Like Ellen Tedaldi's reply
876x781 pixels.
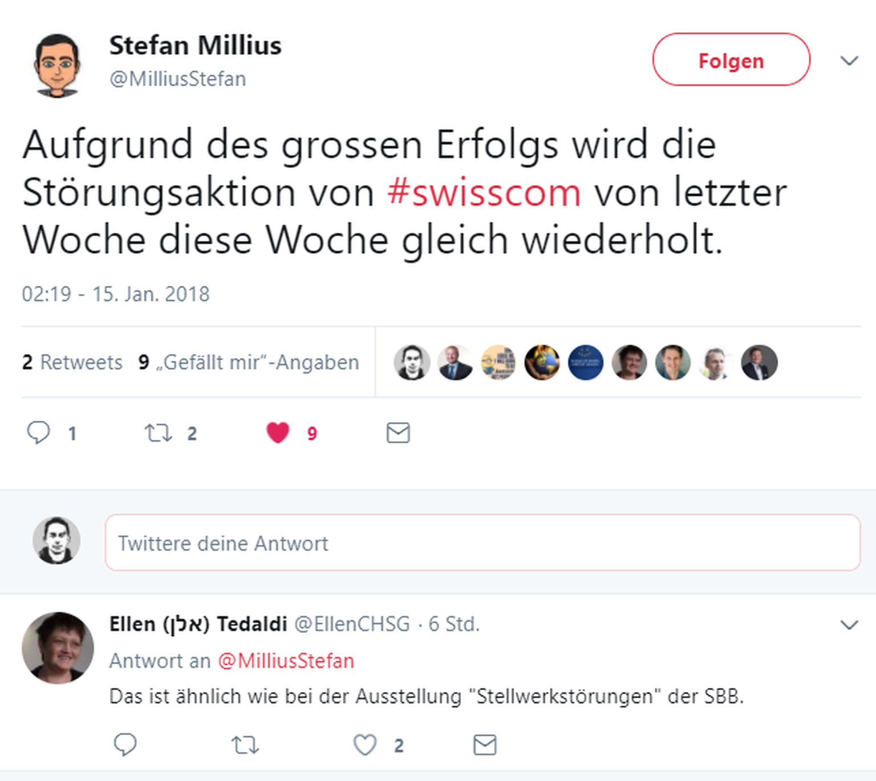365,744
